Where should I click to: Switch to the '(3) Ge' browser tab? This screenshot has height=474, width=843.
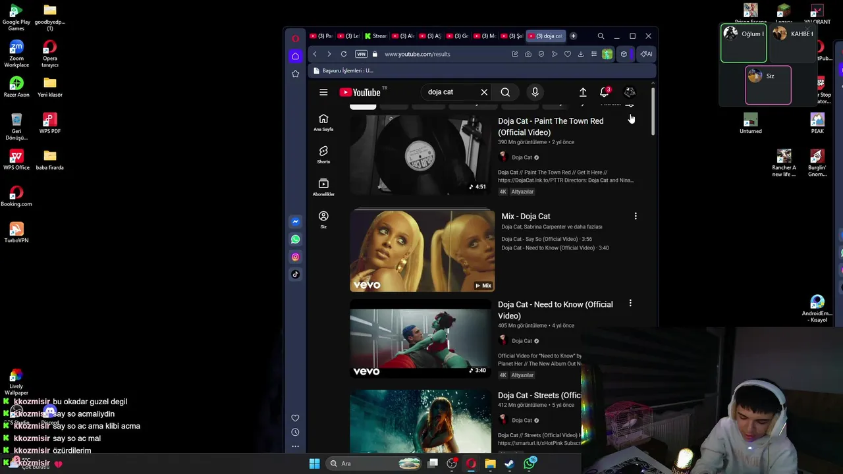tap(458, 36)
